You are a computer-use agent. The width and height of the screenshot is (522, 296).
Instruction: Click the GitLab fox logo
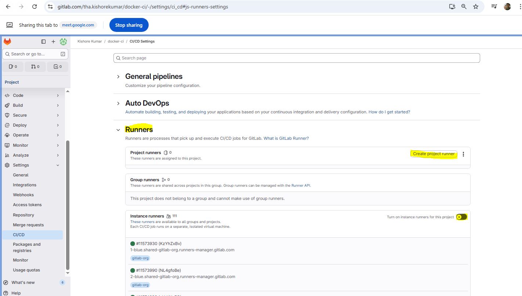(7, 41)
